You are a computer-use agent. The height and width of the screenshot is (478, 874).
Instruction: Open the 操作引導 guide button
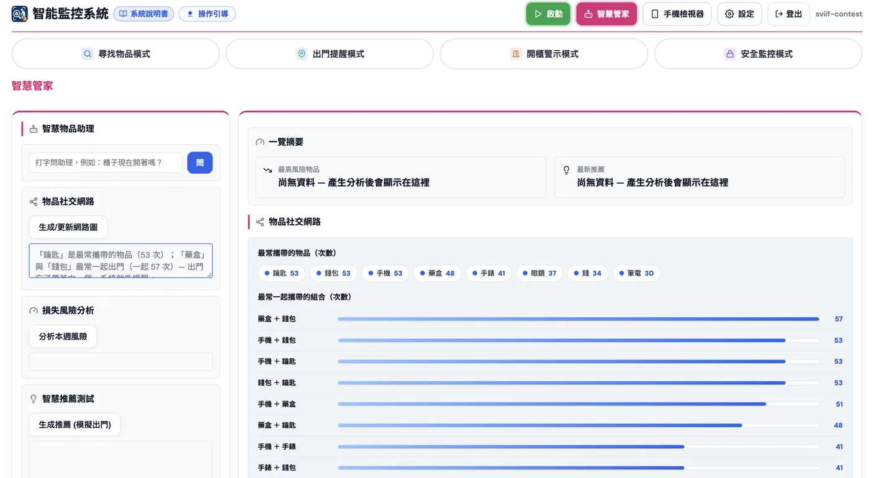point(207,14)
